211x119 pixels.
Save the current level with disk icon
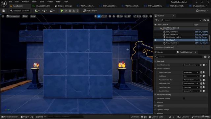coord(4,11)
